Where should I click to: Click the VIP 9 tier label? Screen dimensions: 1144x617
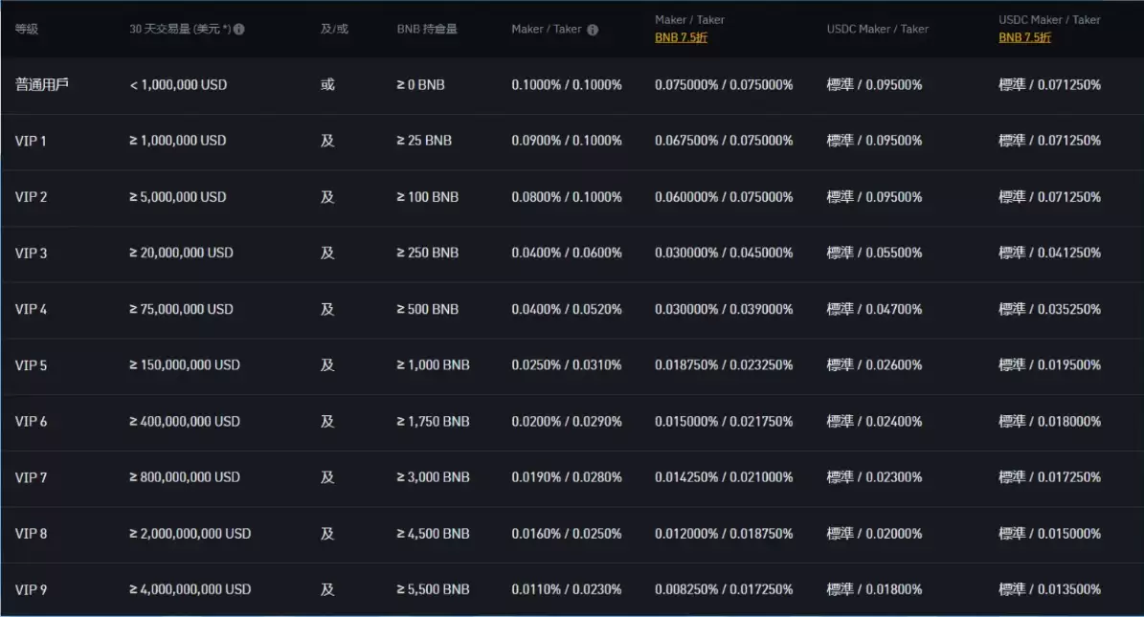coord(31,589)
